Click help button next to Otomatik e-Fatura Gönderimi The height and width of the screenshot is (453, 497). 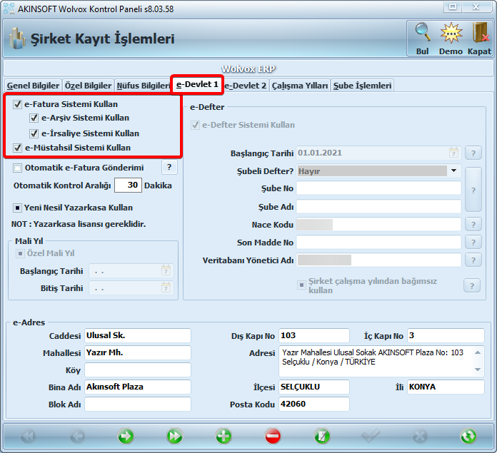(x=169, y=167)
